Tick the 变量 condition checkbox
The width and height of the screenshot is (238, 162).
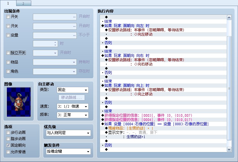(x=8, y=35)
